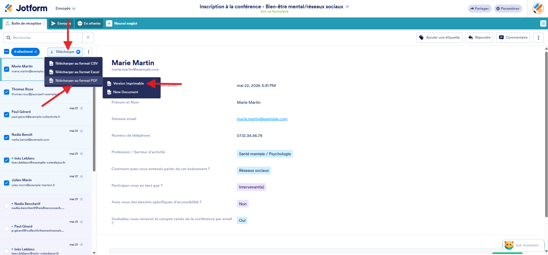Select Version imprimable PDF option
The image size is (548, 255).
pyautogui.click(x=131, y=83)
